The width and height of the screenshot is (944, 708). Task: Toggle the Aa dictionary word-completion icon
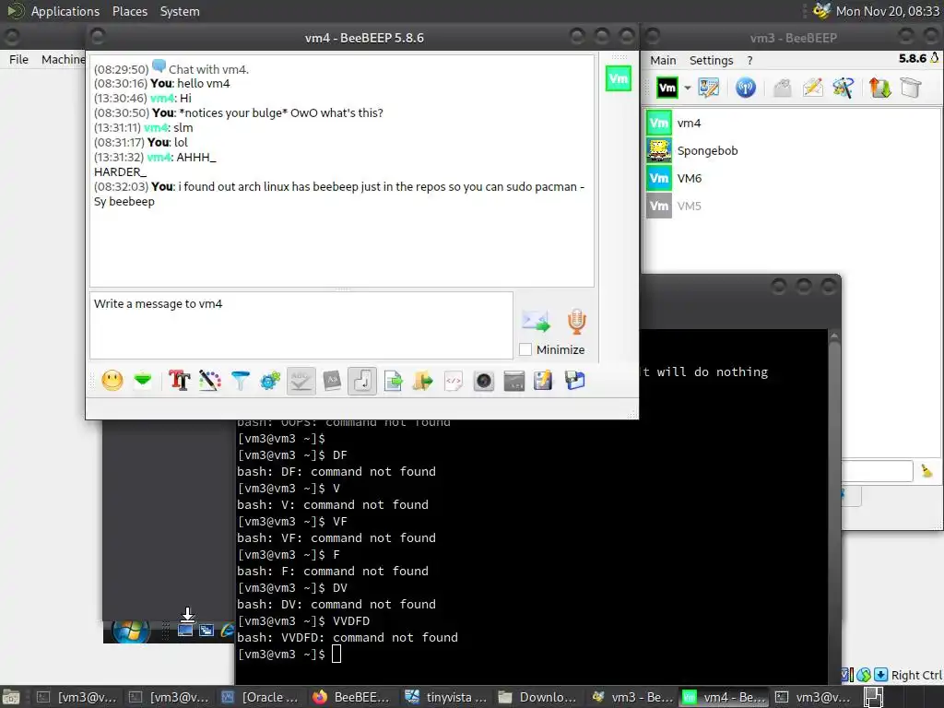pyautogui.click(x=332, y=381)
